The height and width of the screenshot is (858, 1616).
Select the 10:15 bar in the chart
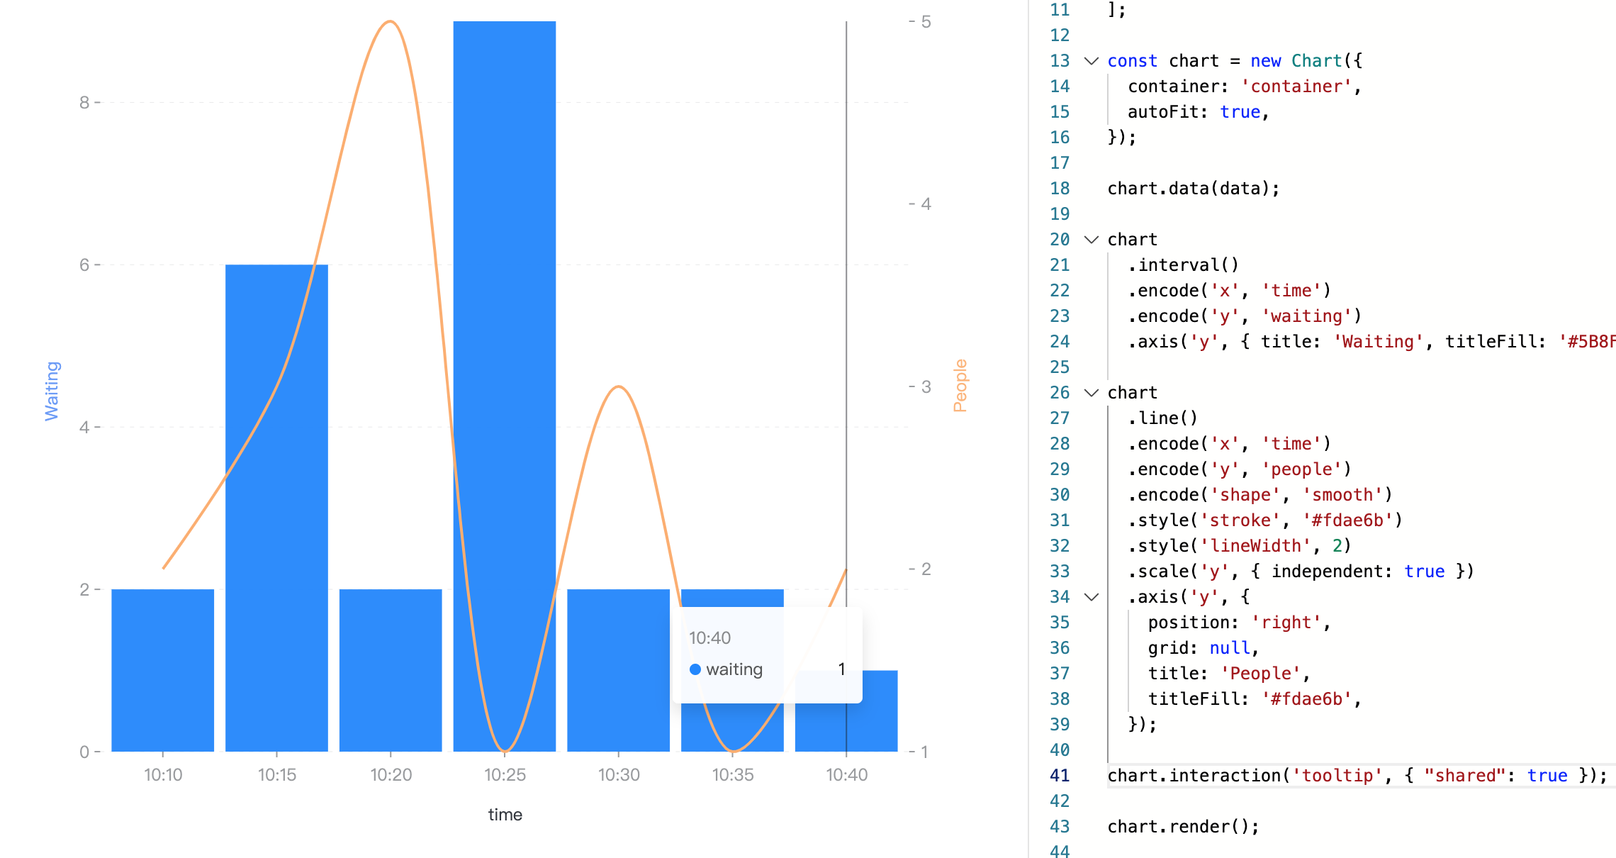pos(276,496)
